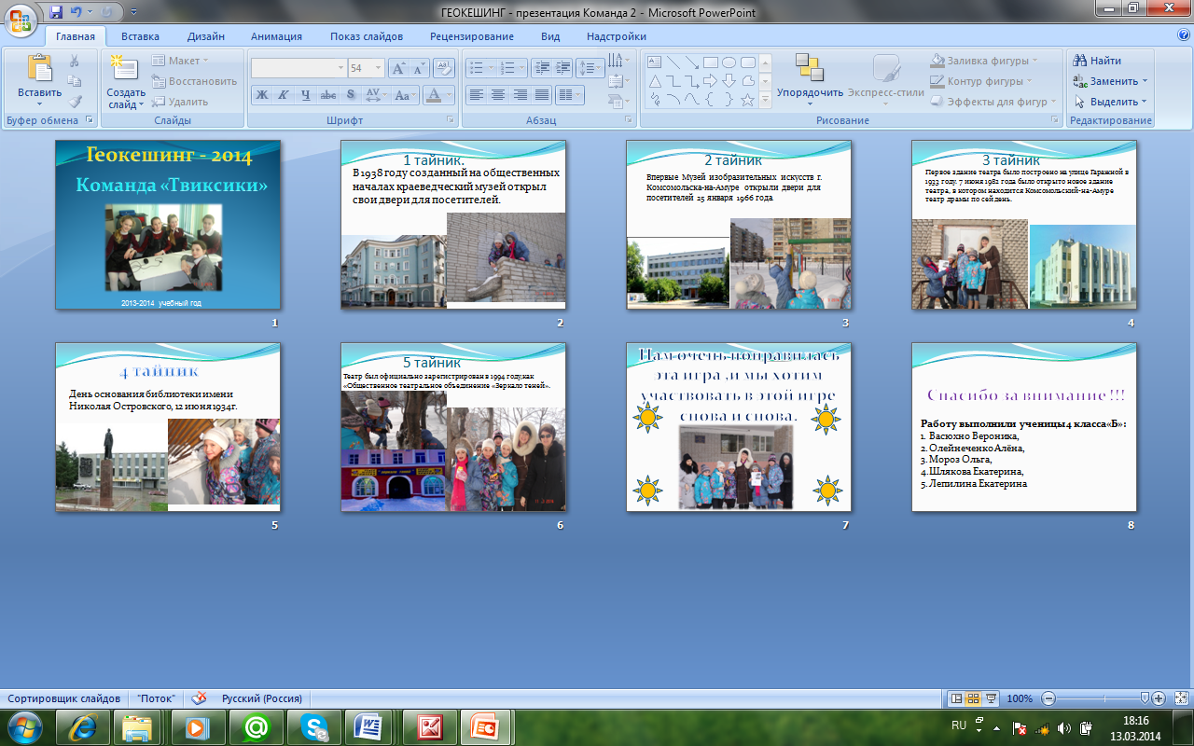This screenshot has width=1194, height=746.
Task: Switch to Анимация tab
Action: click(x=276, y=36)
